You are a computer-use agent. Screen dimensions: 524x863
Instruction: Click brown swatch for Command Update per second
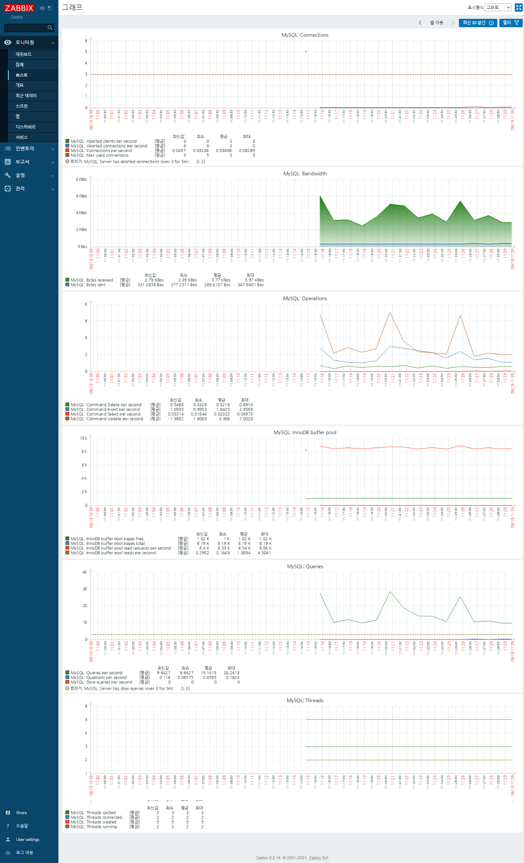67,419
